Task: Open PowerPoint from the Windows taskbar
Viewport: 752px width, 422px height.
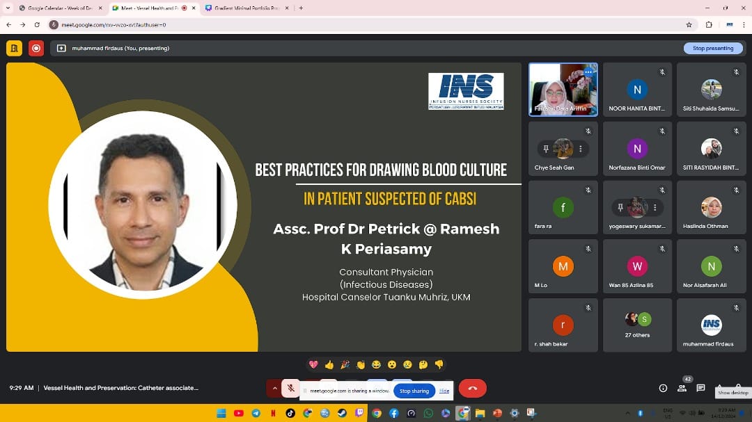Action: [x=497, y=413]
